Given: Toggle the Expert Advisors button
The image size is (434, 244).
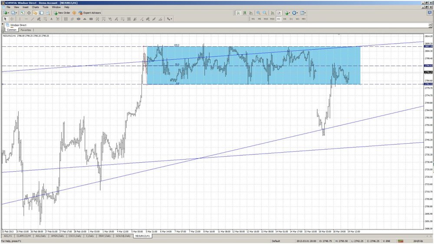Looking at the screenshot, I should [90, 13].
